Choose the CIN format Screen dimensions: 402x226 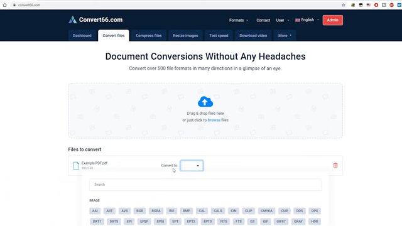[x=233, y=211]
